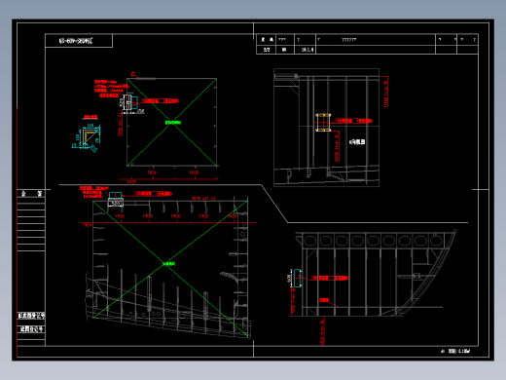Click vertical red 'from BL' text right of top-right view
The image size is (506, 380).
click(386, 92)
